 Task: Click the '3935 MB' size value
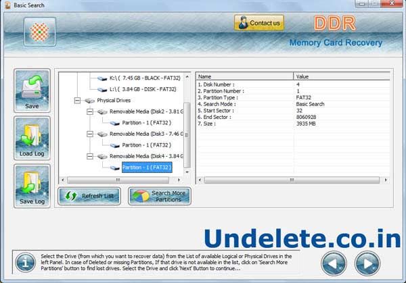[x=306, y=124]
